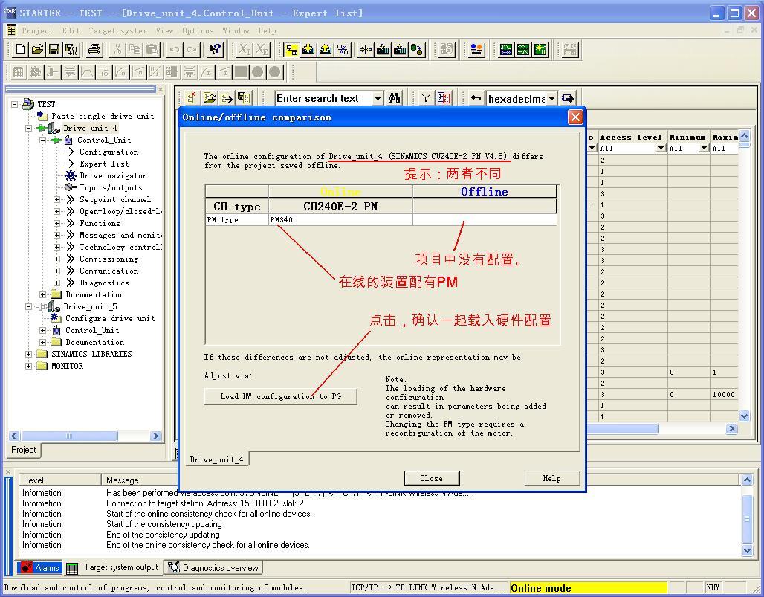Click the search binoculars icon

coord(394,98)
